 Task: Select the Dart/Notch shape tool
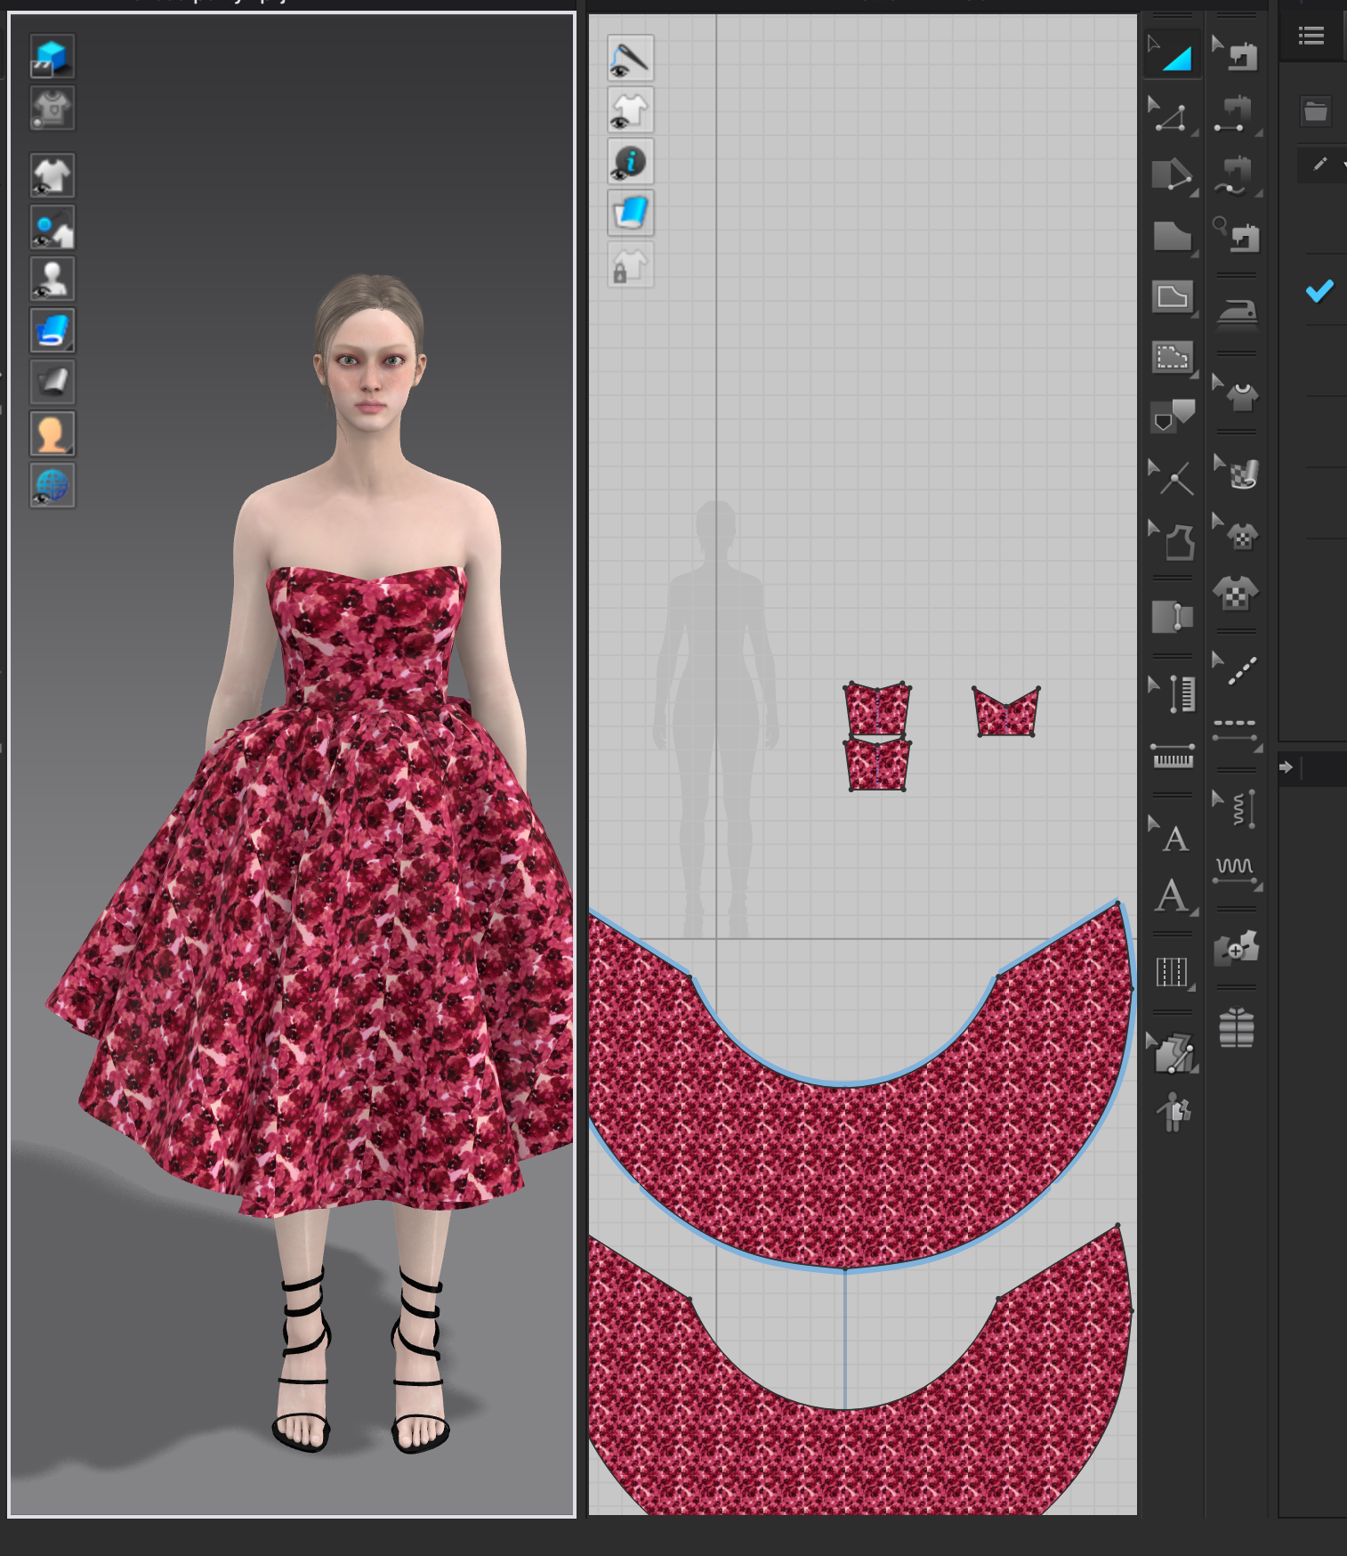click(x=1172, y=416)
